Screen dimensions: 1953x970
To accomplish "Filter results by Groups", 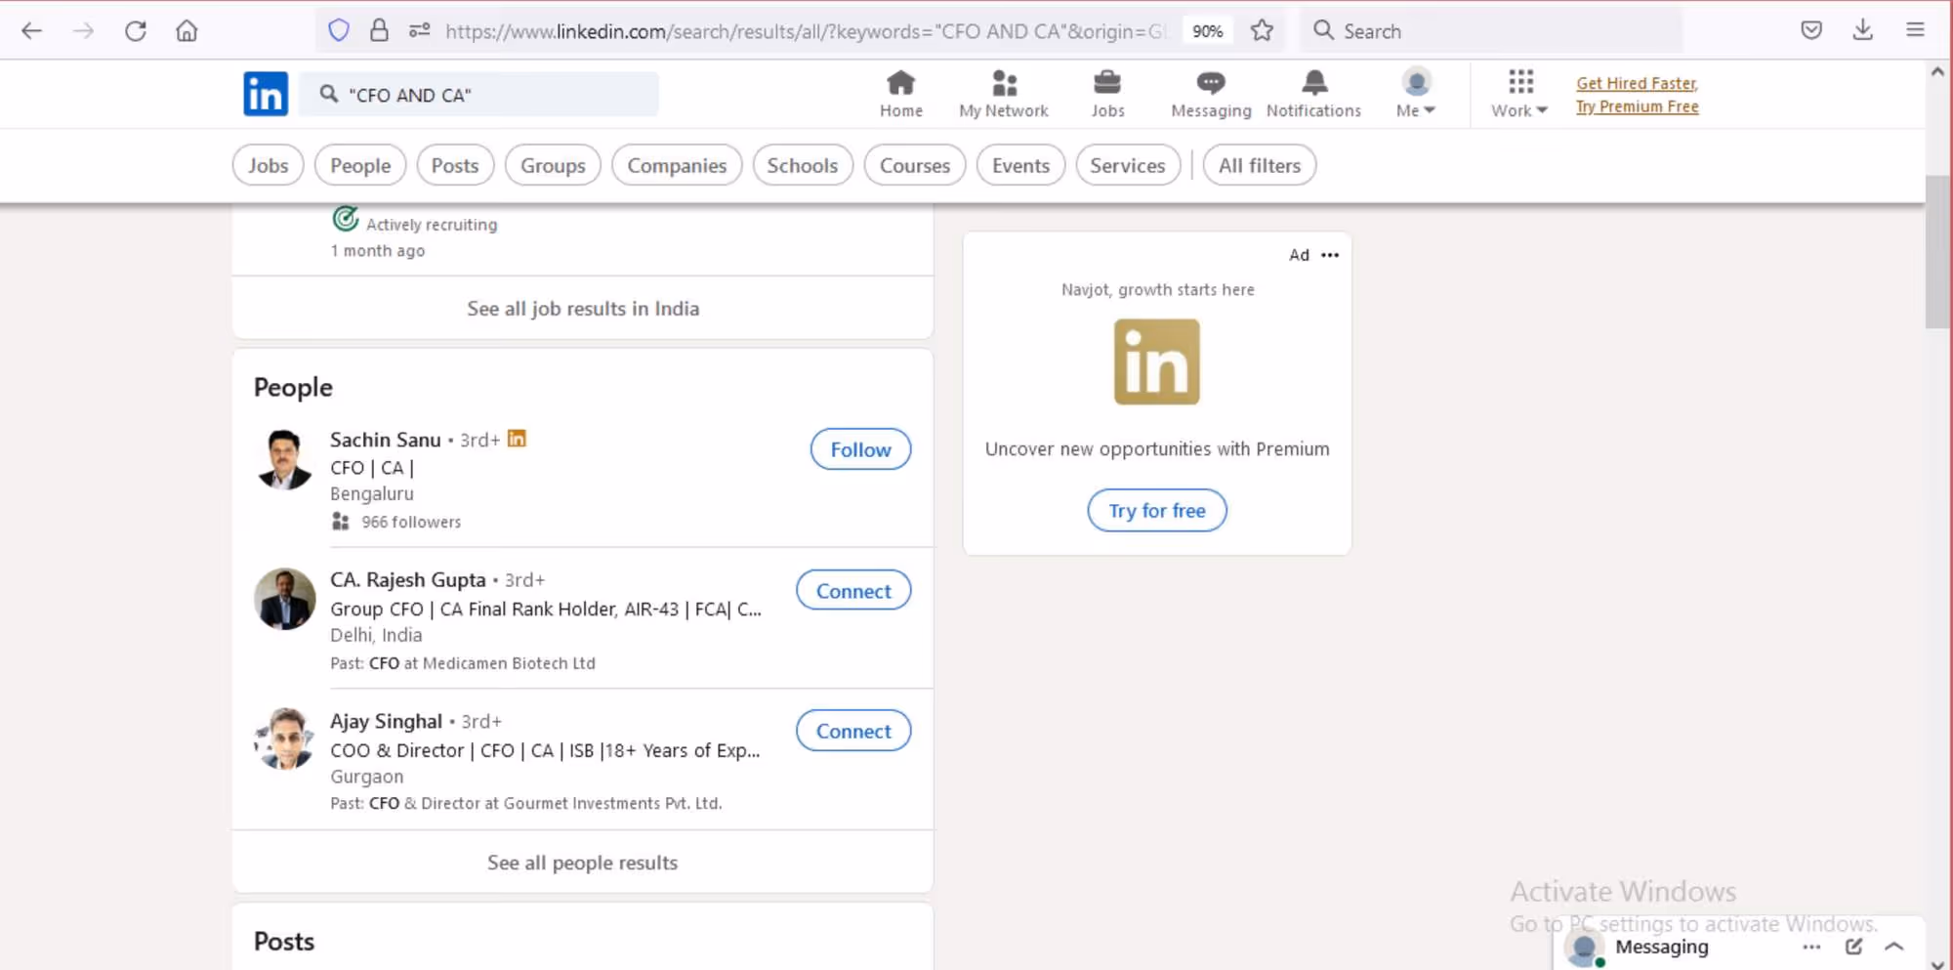I will pyautogui.click(x=553, y=165).
